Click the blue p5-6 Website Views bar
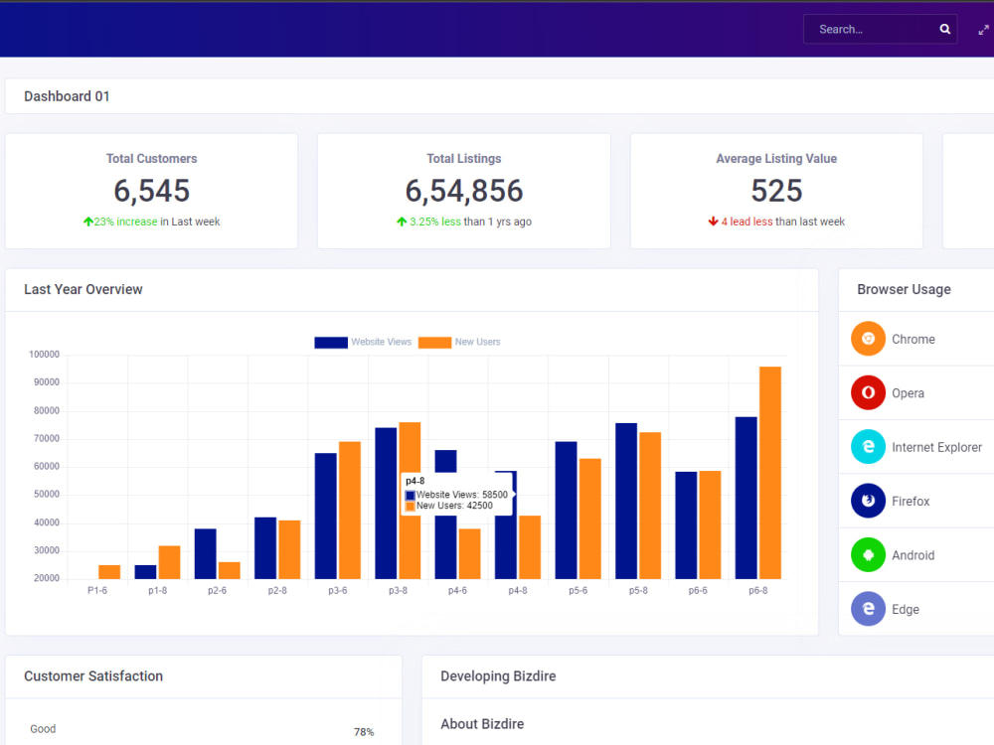Viewport: 994px width, 745px height. (x=567, y=510)
